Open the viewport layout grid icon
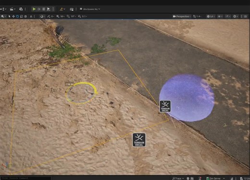This screenshot has height=180, width=250. 245,16
